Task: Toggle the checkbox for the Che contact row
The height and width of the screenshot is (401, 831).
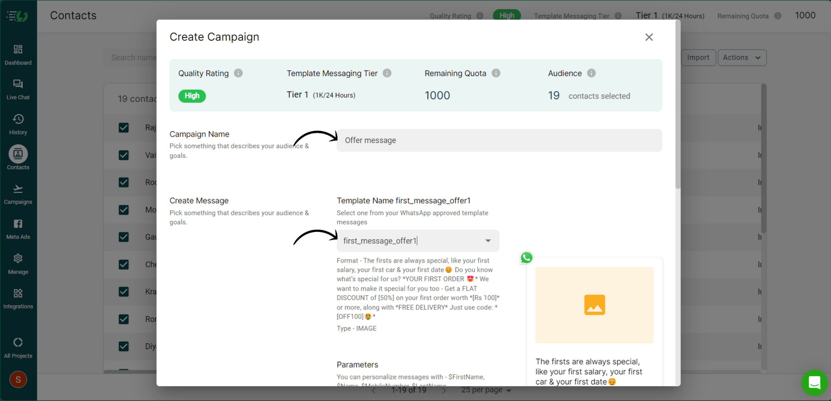Action: tap(124, 265)
